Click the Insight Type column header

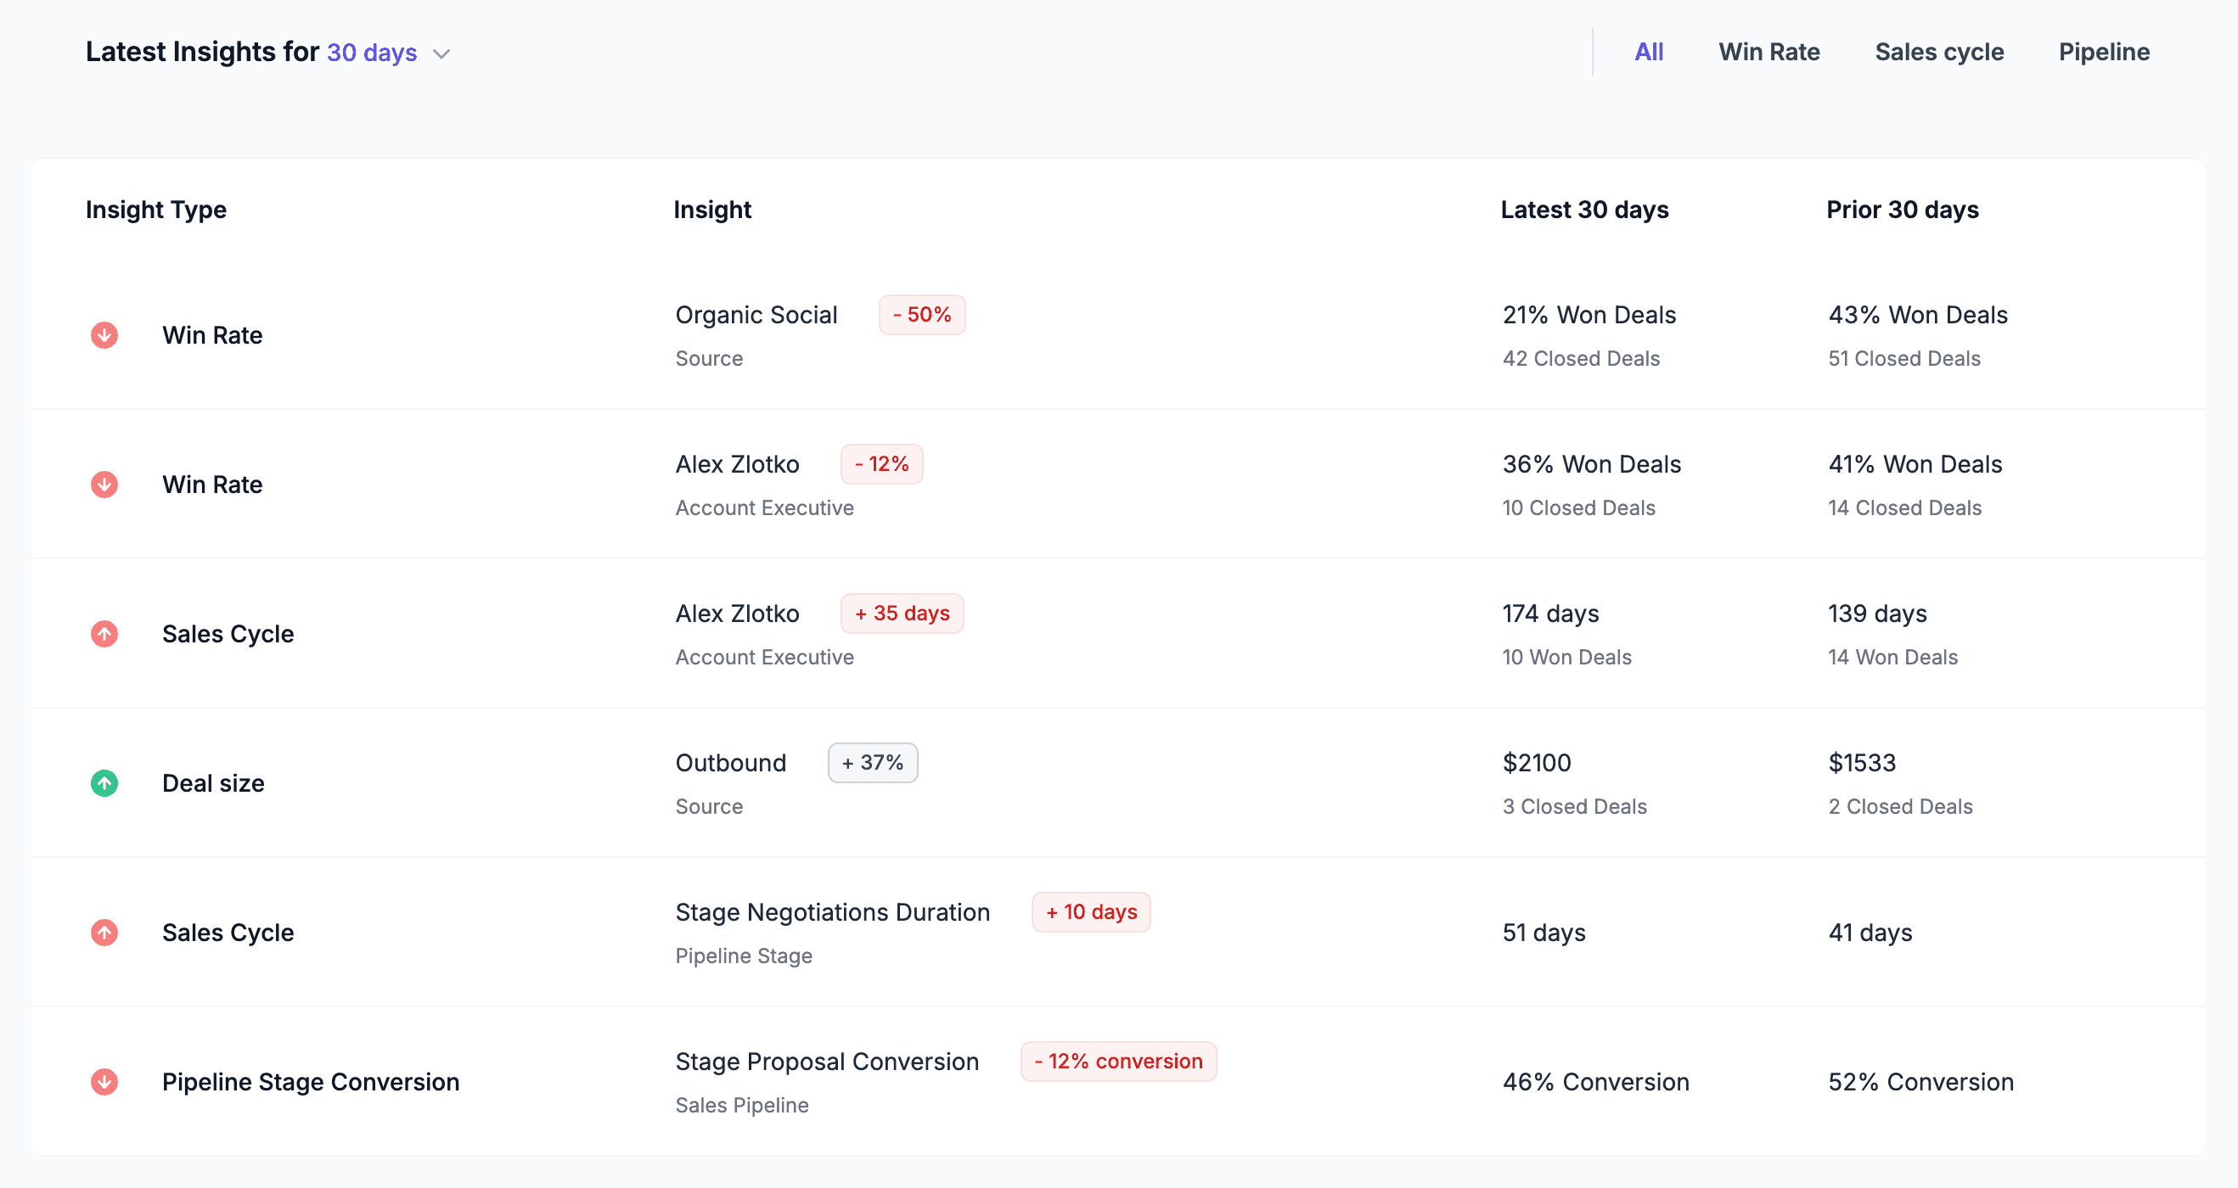(x=156, y=210)
